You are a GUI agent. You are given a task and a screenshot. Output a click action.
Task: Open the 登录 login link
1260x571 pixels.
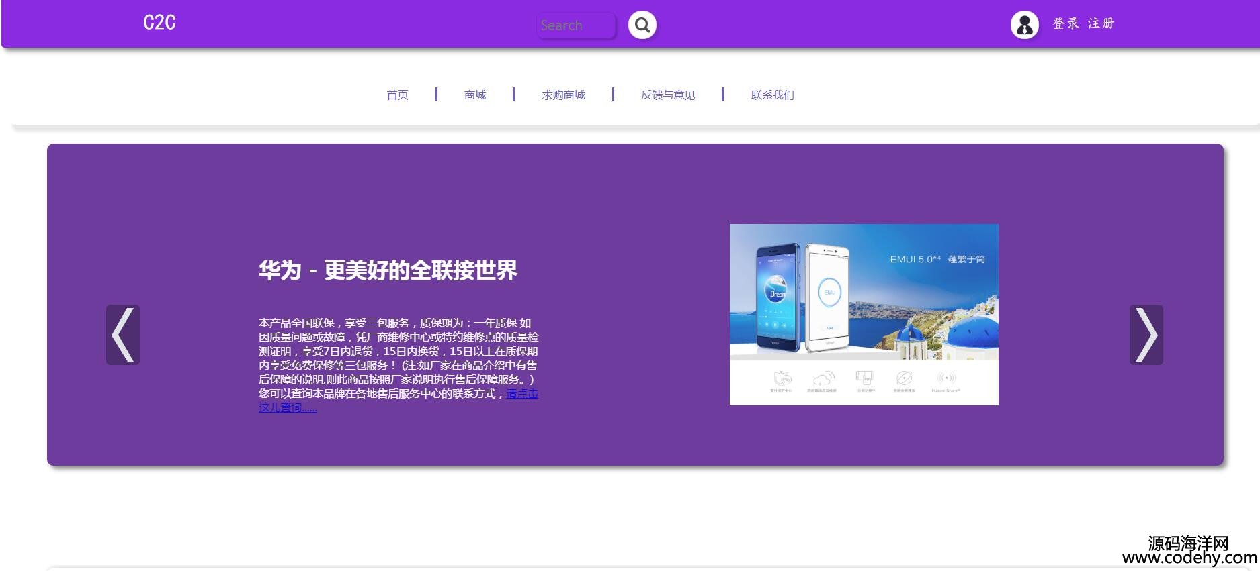click(x=1066, y=23)
